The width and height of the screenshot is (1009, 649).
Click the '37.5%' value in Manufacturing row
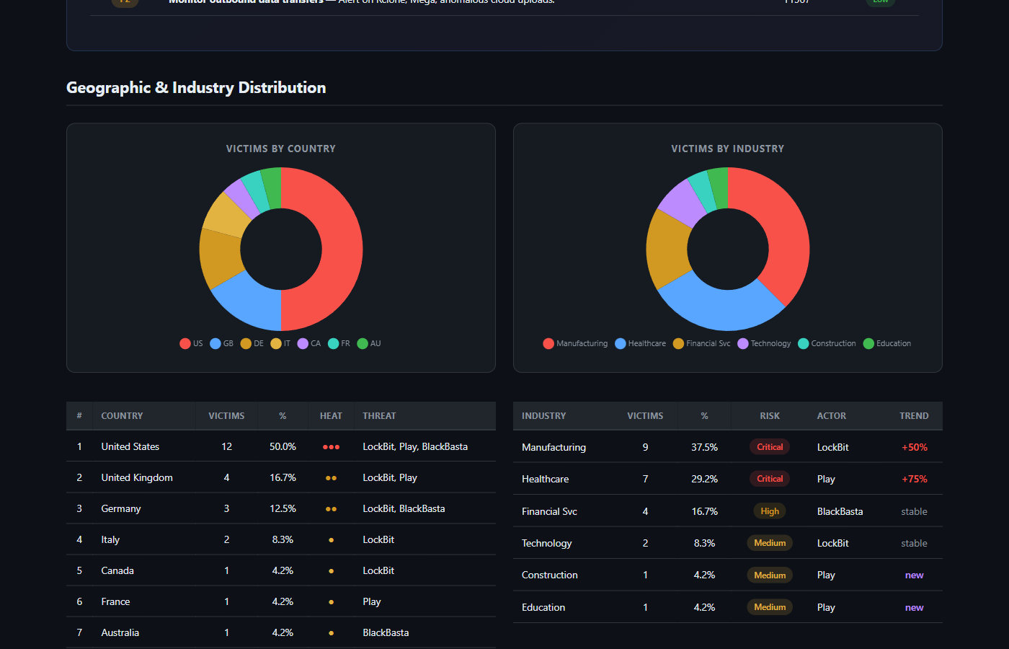click(704, 448)
